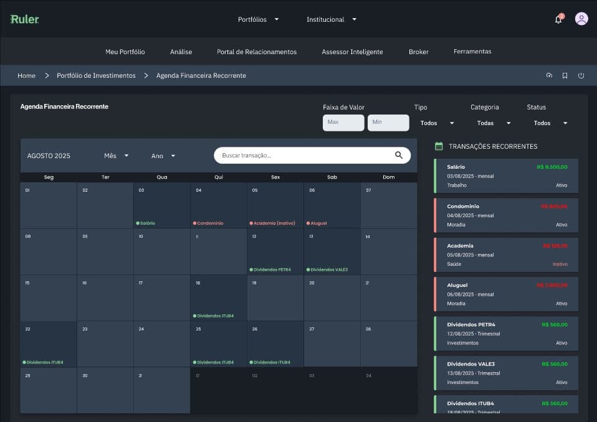Click the Ruler logo
This screenshot has height=422, width=597.
tap(25, 19)
